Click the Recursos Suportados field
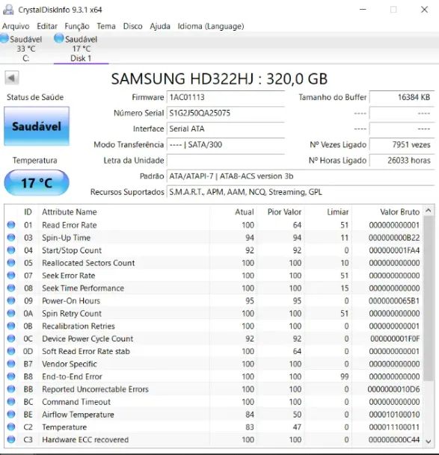Viewport: 439px width, 455px height. tap(301, 192)
